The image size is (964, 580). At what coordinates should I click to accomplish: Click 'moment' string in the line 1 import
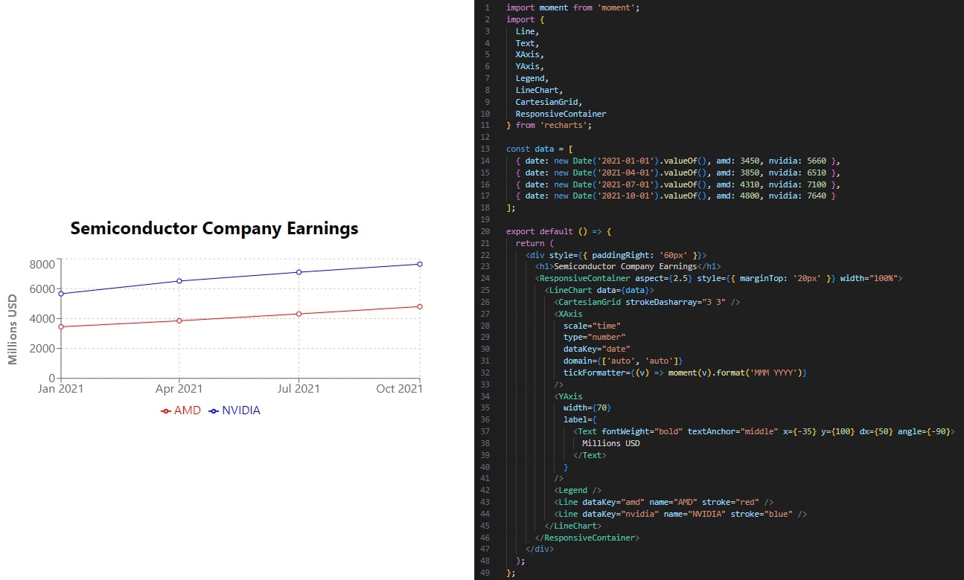point(617,7)
